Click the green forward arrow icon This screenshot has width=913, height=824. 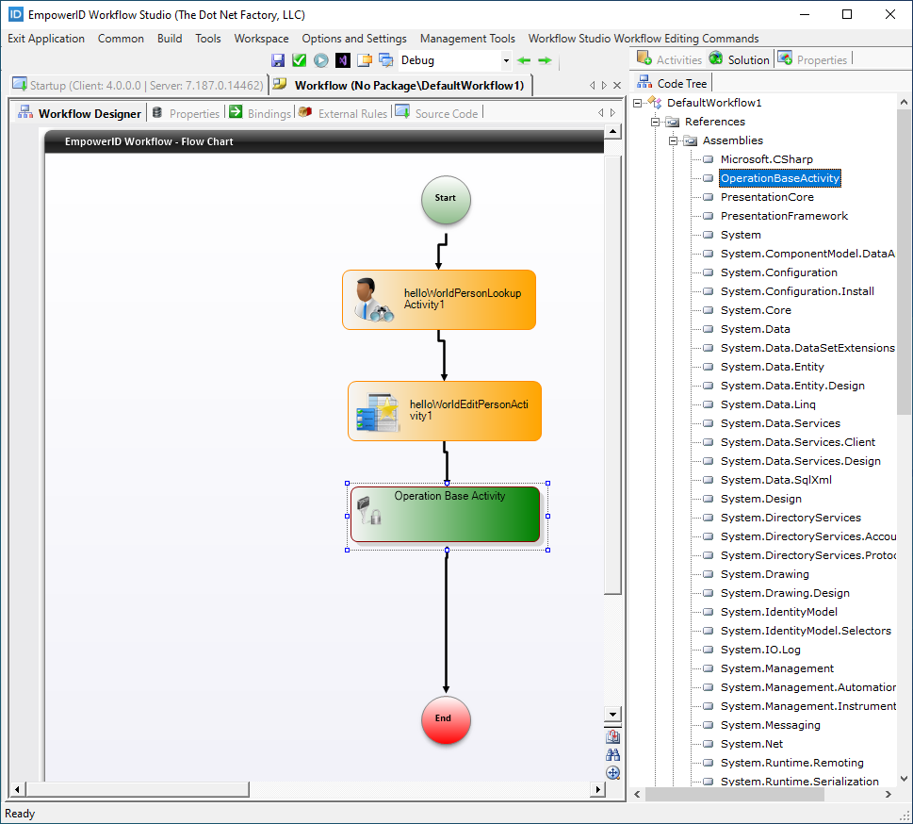coord(546,60)
